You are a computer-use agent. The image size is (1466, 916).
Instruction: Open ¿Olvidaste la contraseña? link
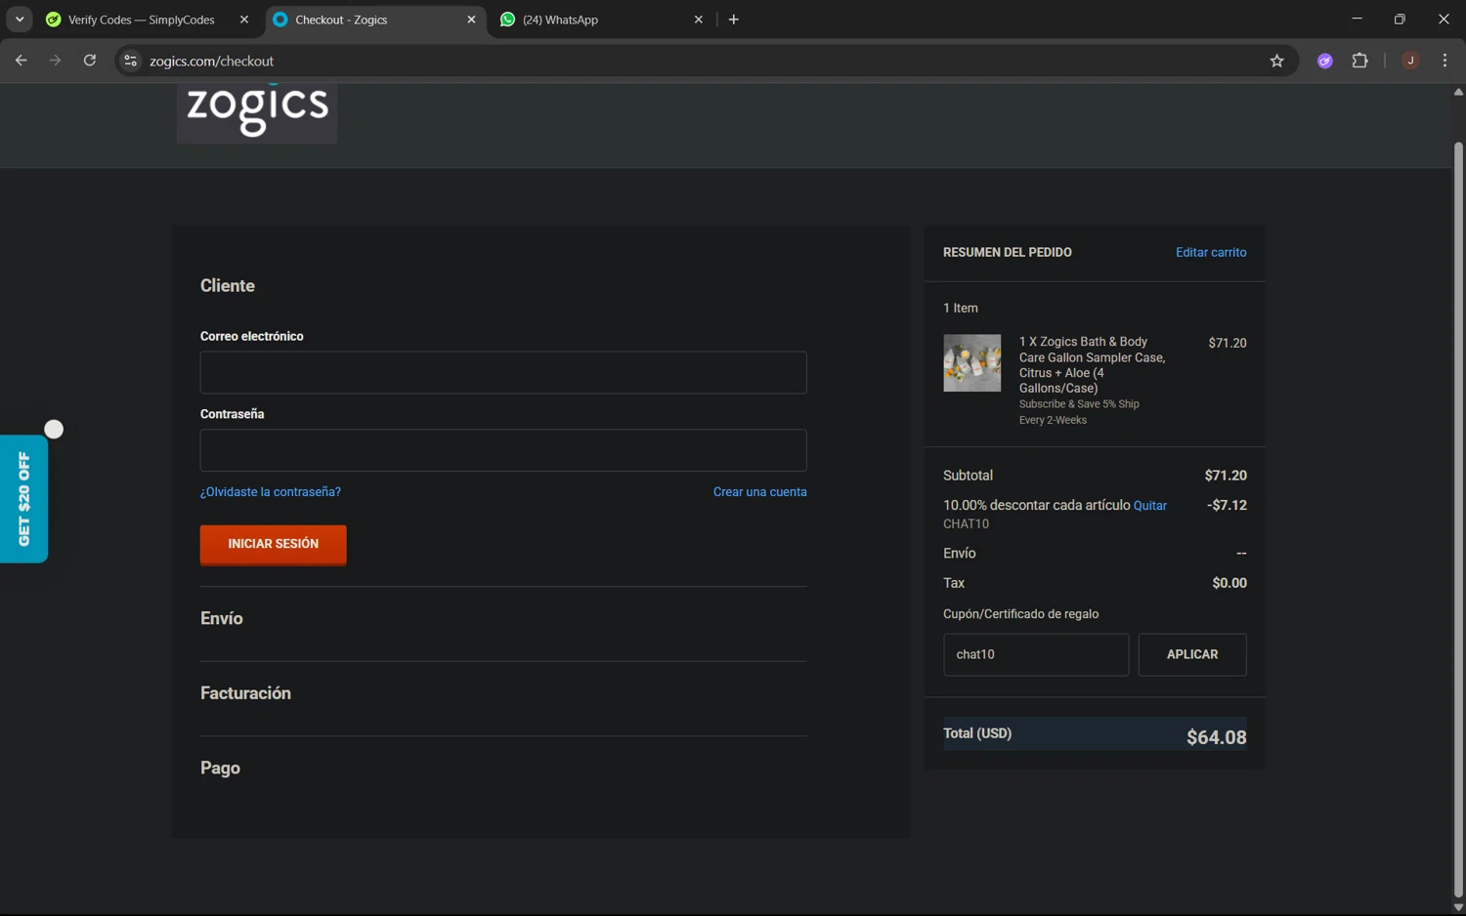(x=271, y=492)
